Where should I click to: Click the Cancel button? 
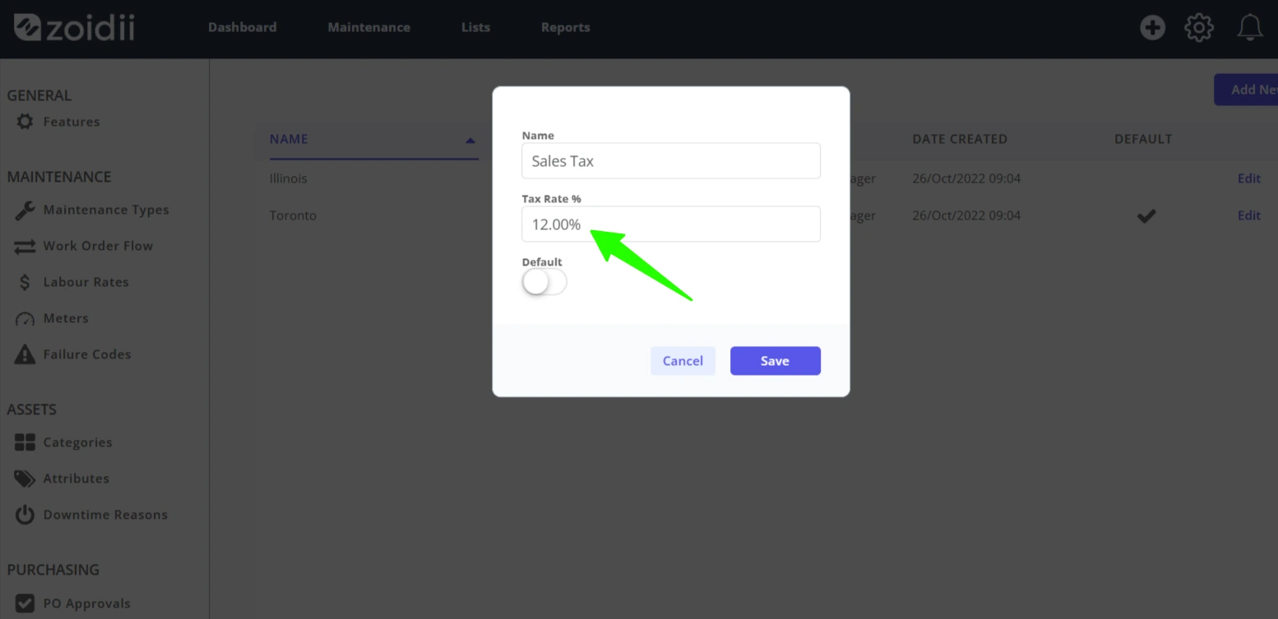tap(683, 361)
